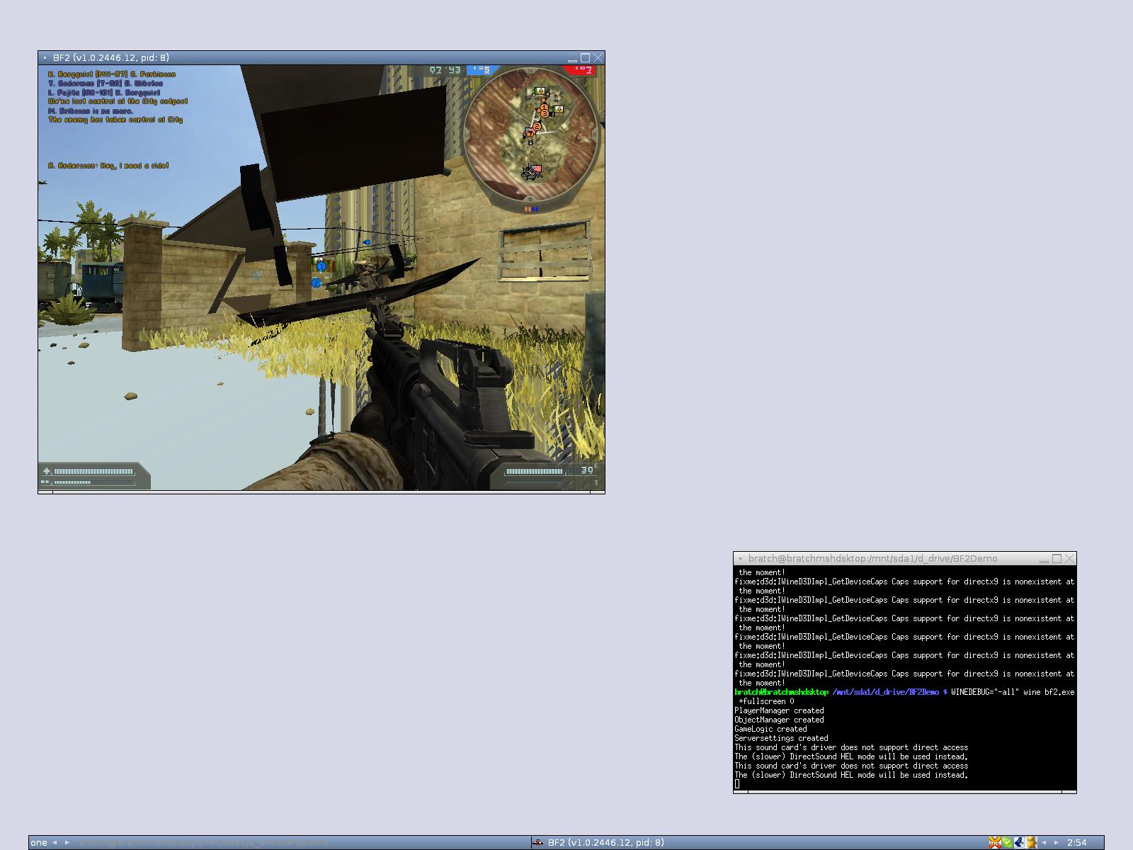Maximize the terminal window

point(1057,558)
